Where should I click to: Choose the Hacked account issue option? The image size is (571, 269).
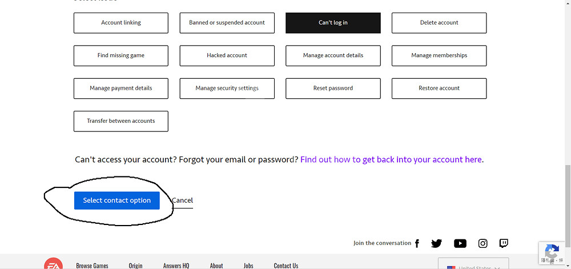227,55
